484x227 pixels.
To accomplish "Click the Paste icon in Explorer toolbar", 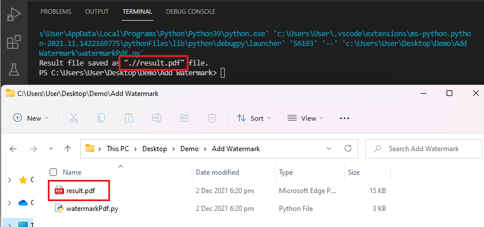I will click(129, 118).
